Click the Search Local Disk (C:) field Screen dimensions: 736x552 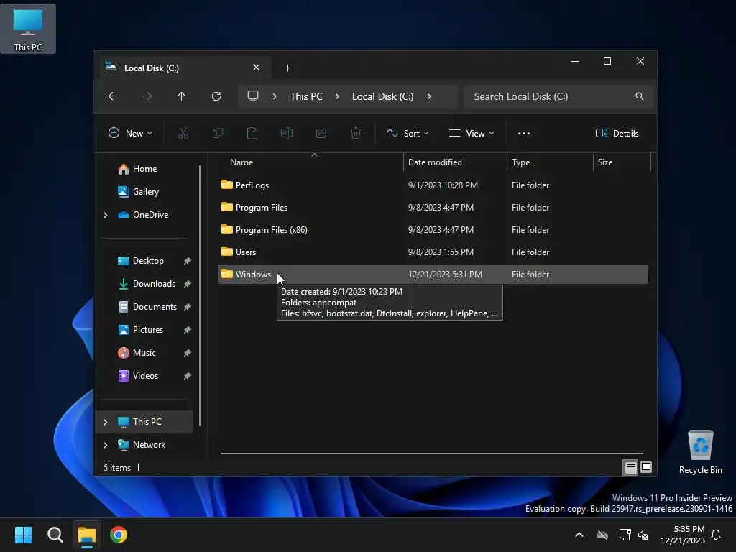[x=558, y=96]
